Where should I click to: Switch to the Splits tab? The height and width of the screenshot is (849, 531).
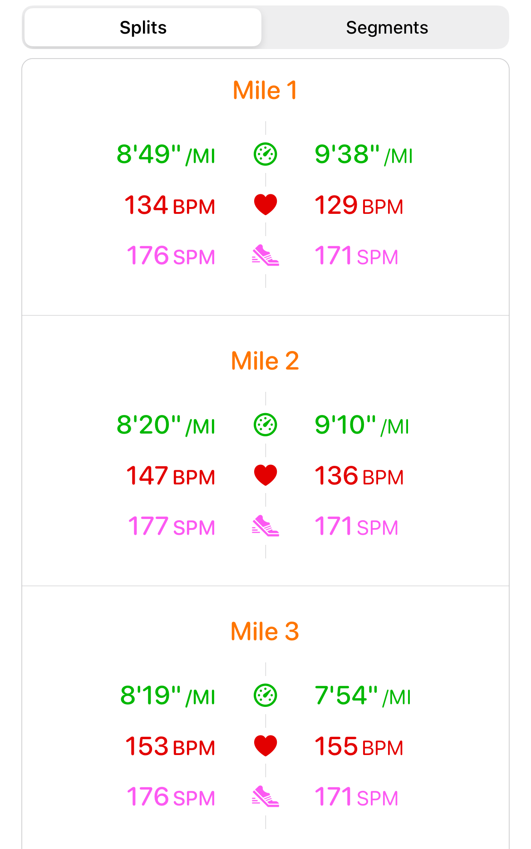pos(143,28)
